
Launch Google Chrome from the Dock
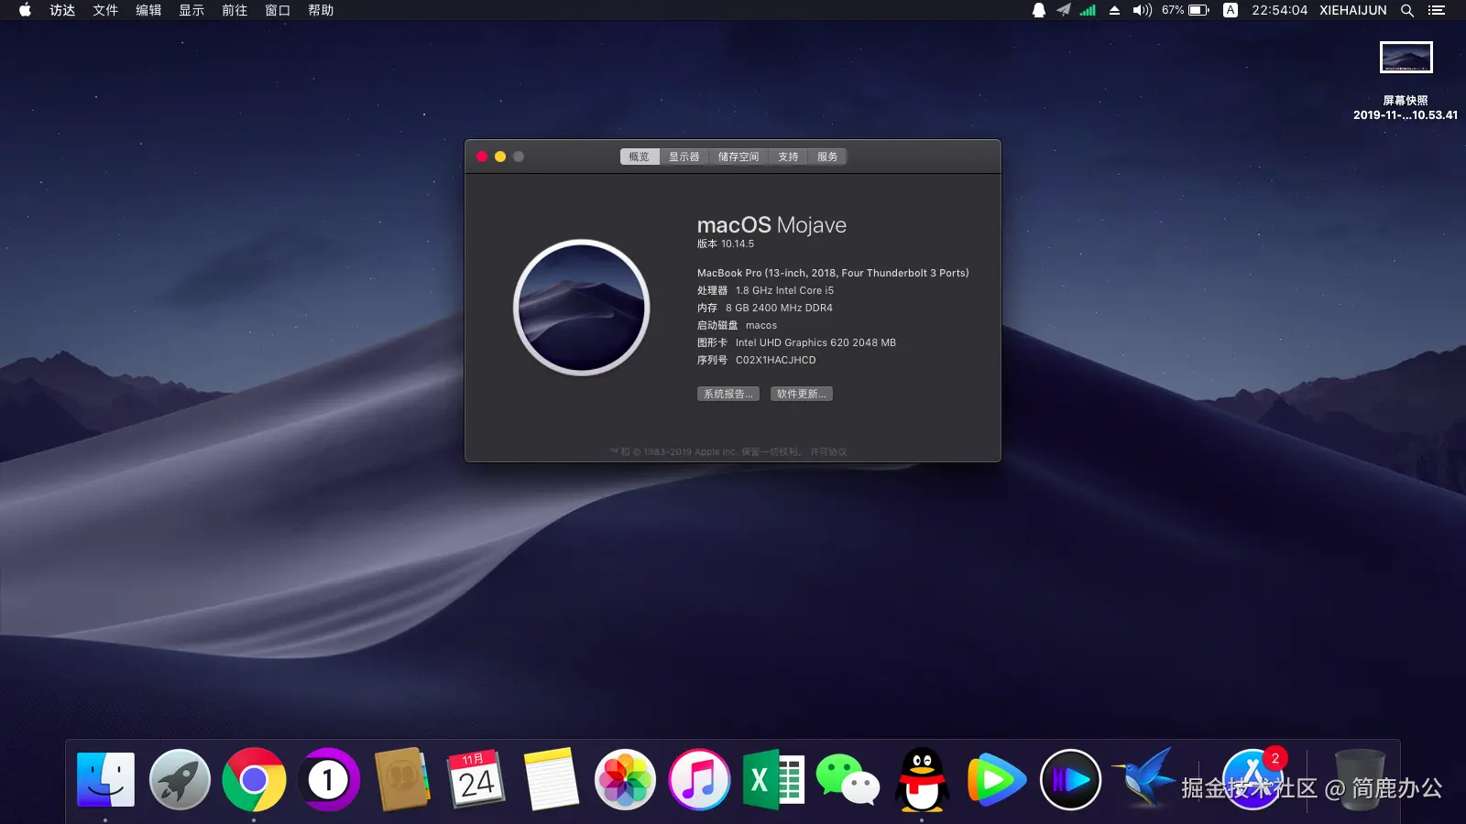(x=254, y=779)
